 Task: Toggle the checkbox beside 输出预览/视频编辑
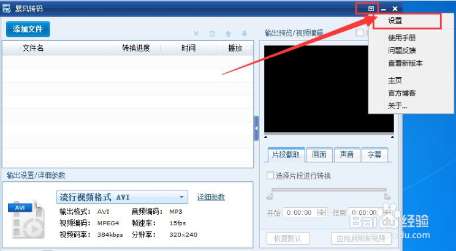point(360,32)
